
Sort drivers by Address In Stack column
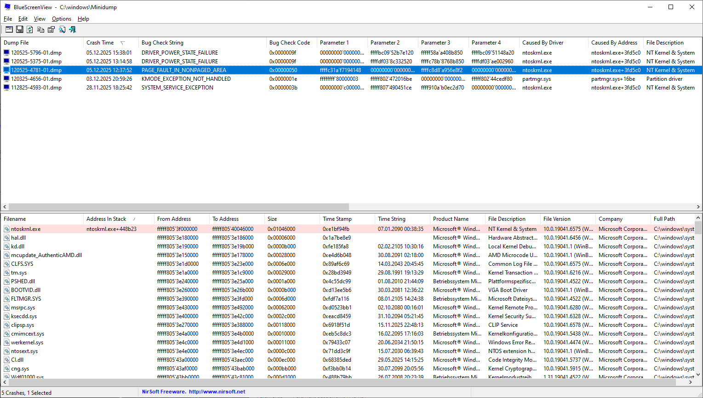click(119, 219)
